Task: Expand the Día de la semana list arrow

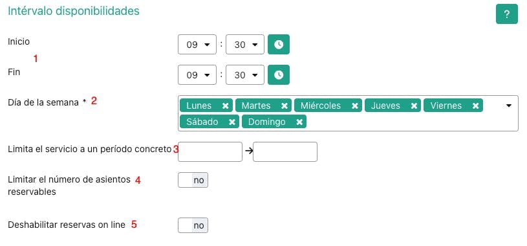Action: click(509, 106)
